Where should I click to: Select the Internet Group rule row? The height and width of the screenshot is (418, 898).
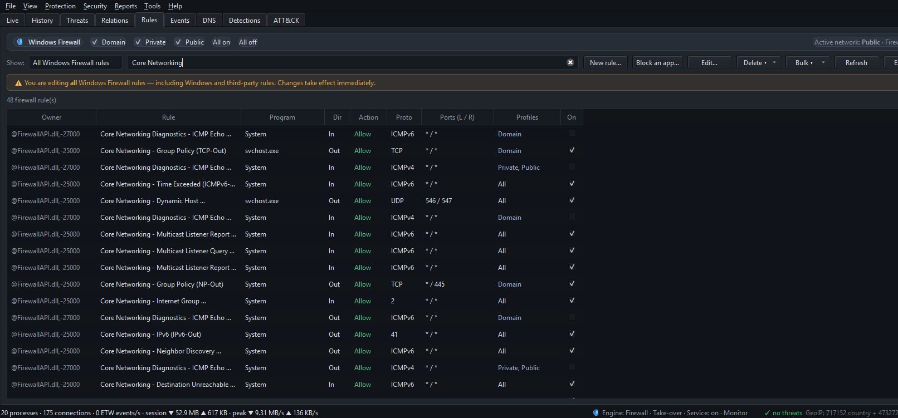coord(295,301)
